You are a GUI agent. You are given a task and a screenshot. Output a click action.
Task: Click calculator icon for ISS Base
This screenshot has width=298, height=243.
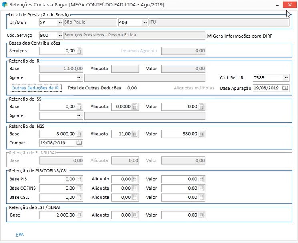79,107
